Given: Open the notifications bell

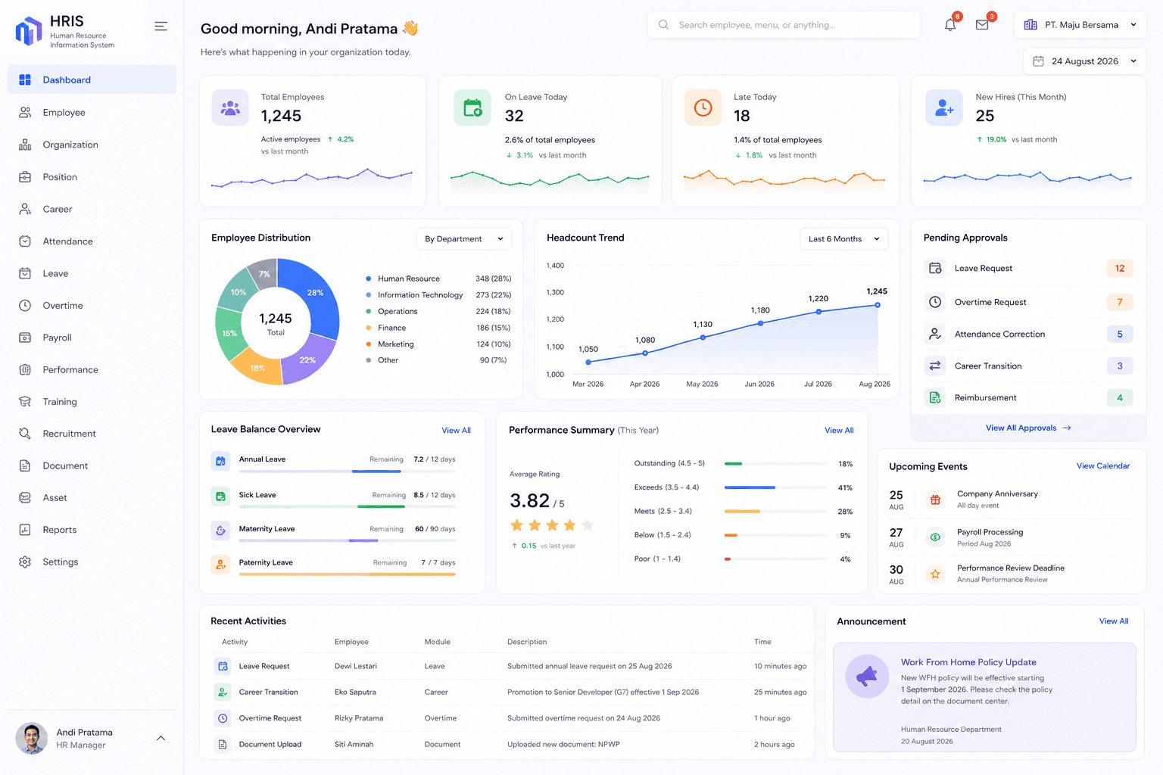Looking at the screenshot, I should pyautogui.click(x=950, y=25).
